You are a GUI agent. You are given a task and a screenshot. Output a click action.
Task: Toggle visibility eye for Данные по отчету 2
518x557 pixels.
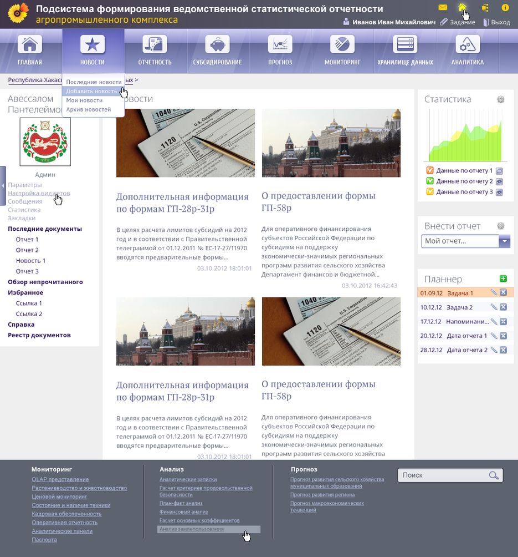(x=499, y=181)
